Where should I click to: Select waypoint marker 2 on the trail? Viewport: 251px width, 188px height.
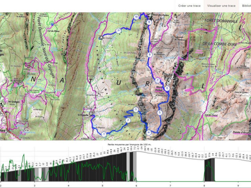(128, 120)
